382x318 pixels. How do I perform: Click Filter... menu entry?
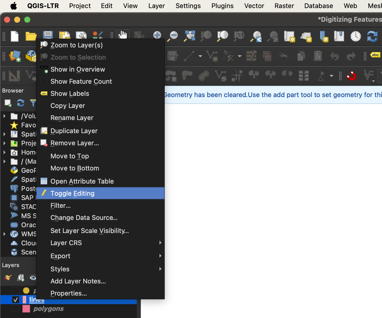point(100,206)
